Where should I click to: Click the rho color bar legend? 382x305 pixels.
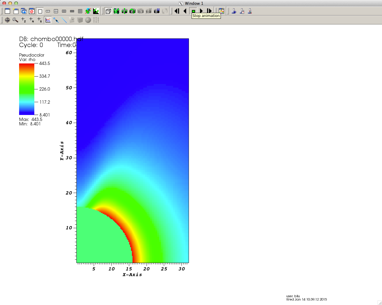27,89
